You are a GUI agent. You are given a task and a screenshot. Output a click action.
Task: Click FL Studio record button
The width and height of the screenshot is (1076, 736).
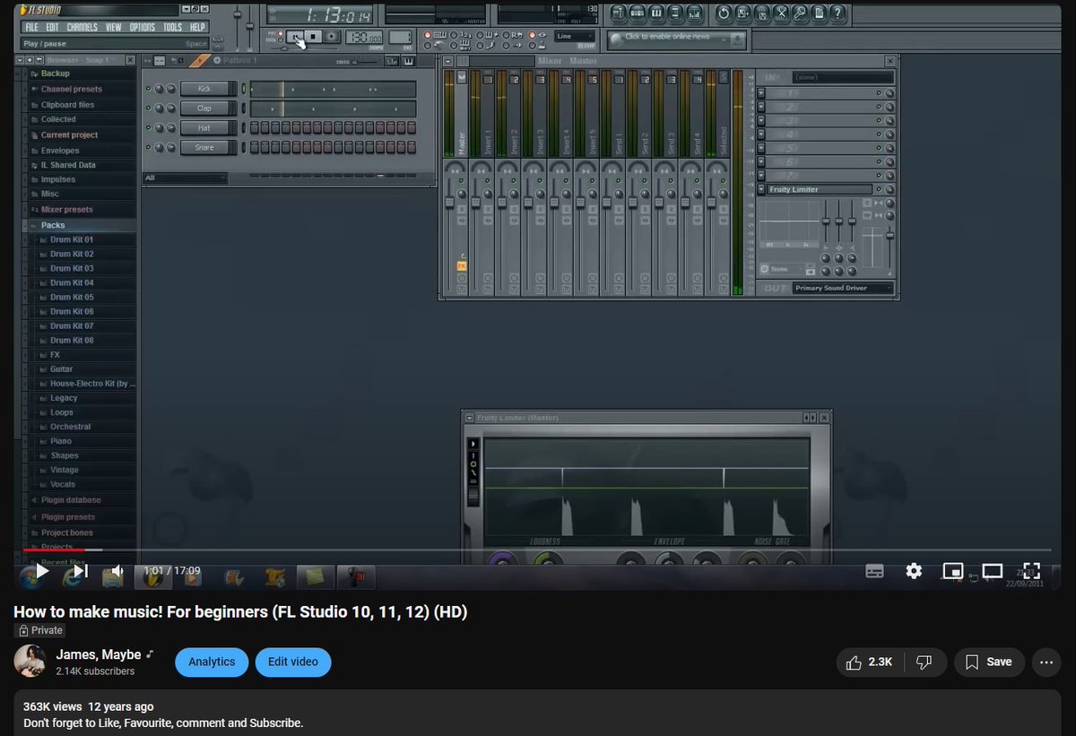point(332,36)
